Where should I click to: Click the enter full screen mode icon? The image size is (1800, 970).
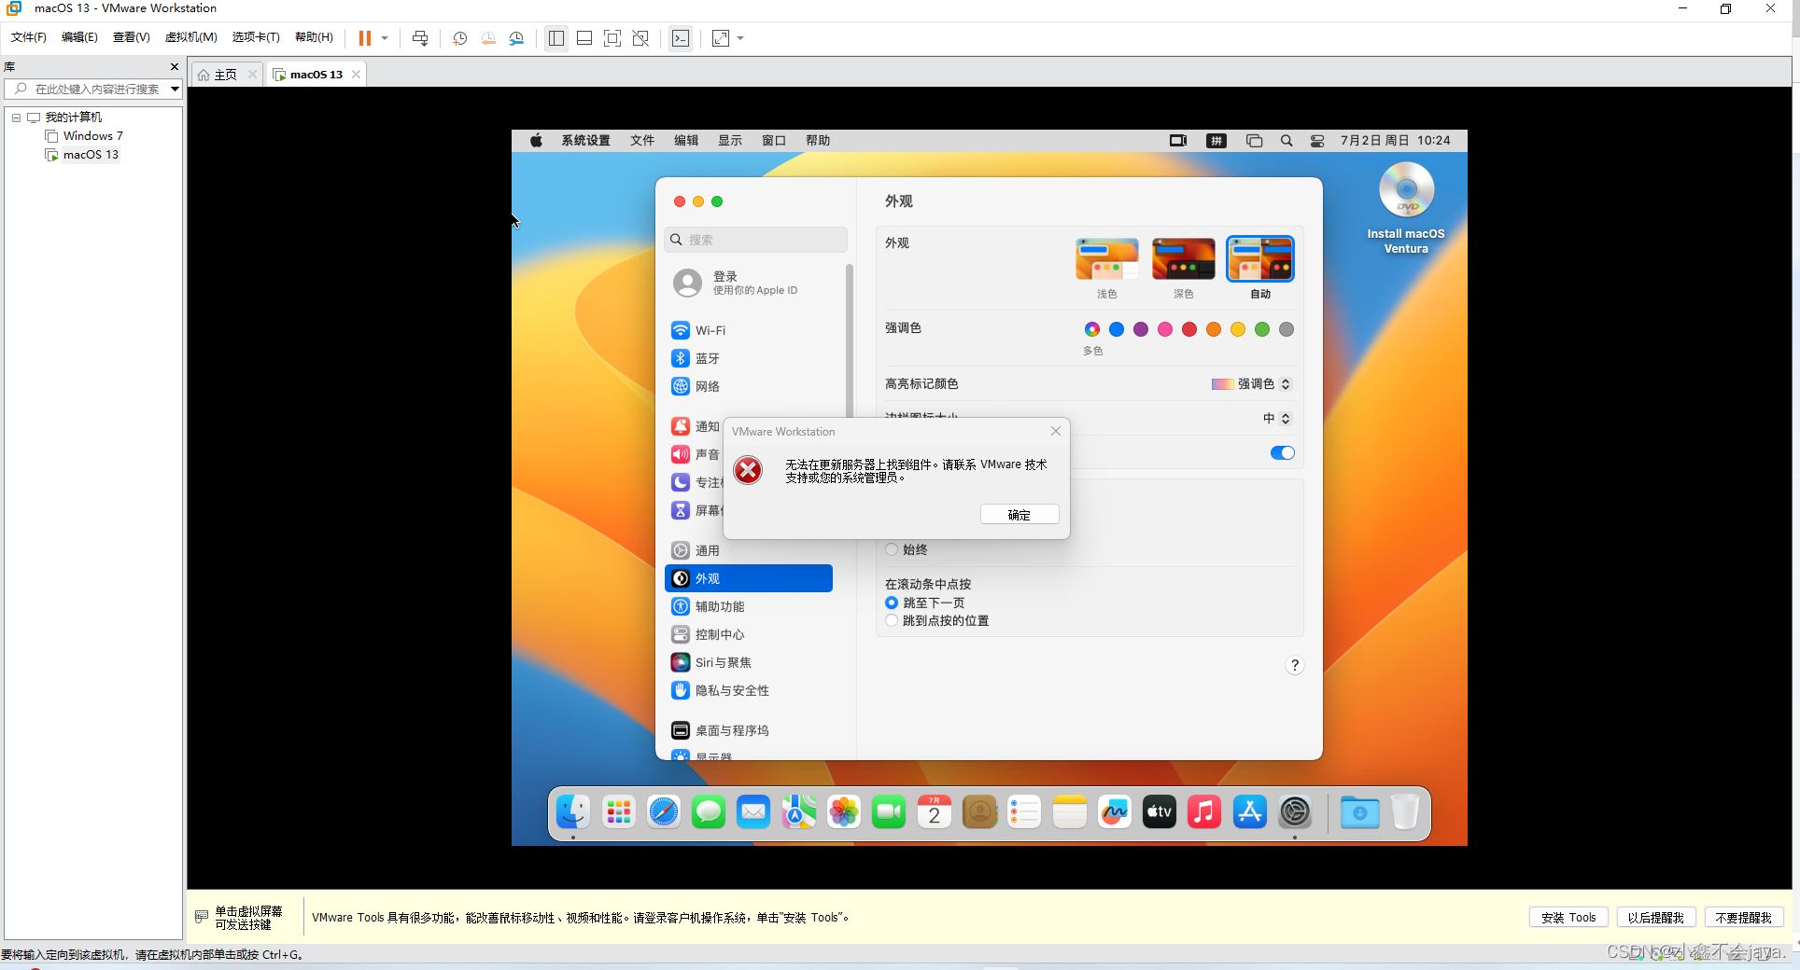[612, 38]
